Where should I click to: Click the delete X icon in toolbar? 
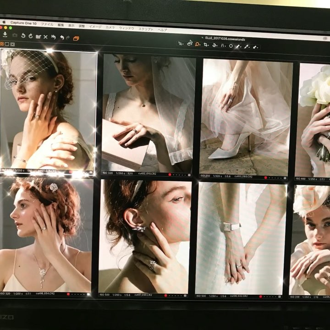pyautogui.click(x=45, y=36)
